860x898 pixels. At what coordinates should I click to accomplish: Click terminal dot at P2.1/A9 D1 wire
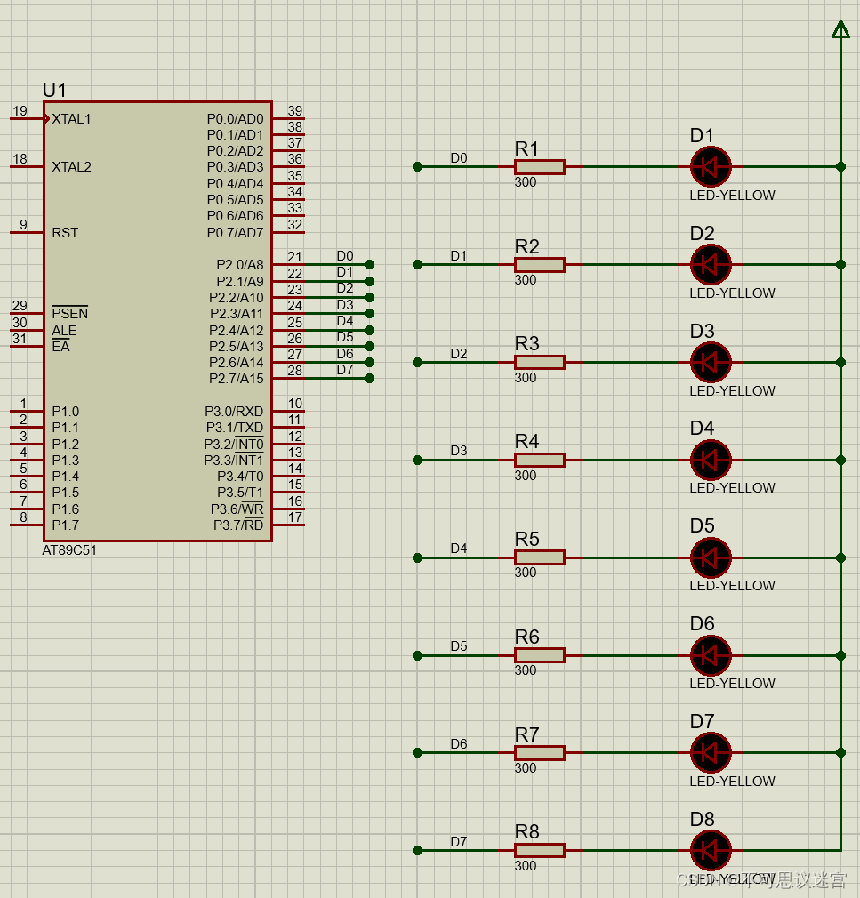pos(370,281)
